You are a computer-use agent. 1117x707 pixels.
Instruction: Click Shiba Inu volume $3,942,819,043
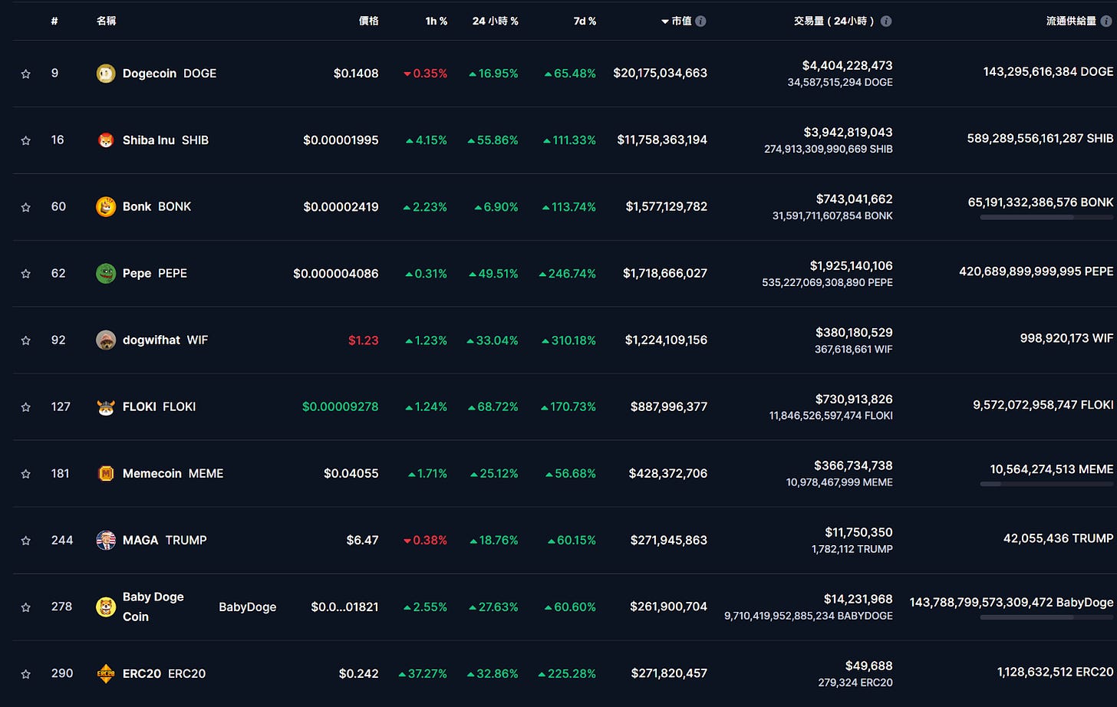(848, 133)
